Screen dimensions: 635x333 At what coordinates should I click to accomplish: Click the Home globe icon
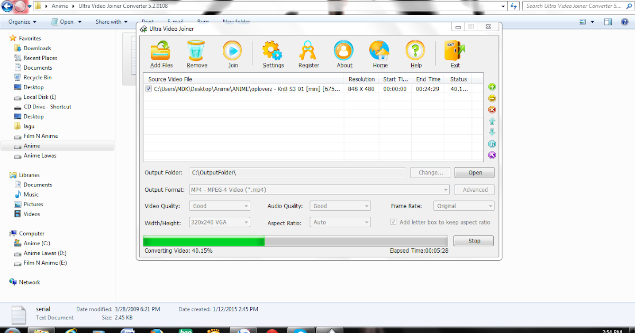[380, 55]
